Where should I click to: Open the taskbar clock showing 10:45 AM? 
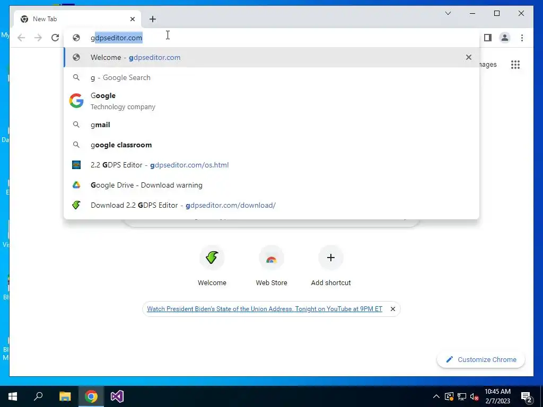(x=497, y=396)
